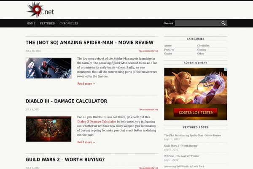Open Diablo III Damage Calculator post title
The width and height of the screenshot is (253, 169).
[66, 101]
